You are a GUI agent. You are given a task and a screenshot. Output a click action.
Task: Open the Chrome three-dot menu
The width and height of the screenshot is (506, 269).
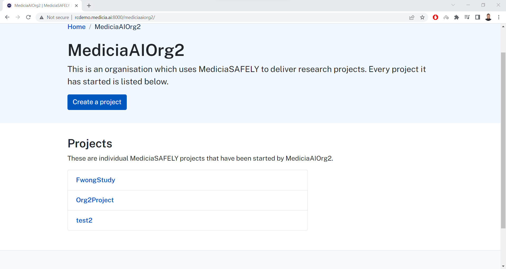coord(499,17)
